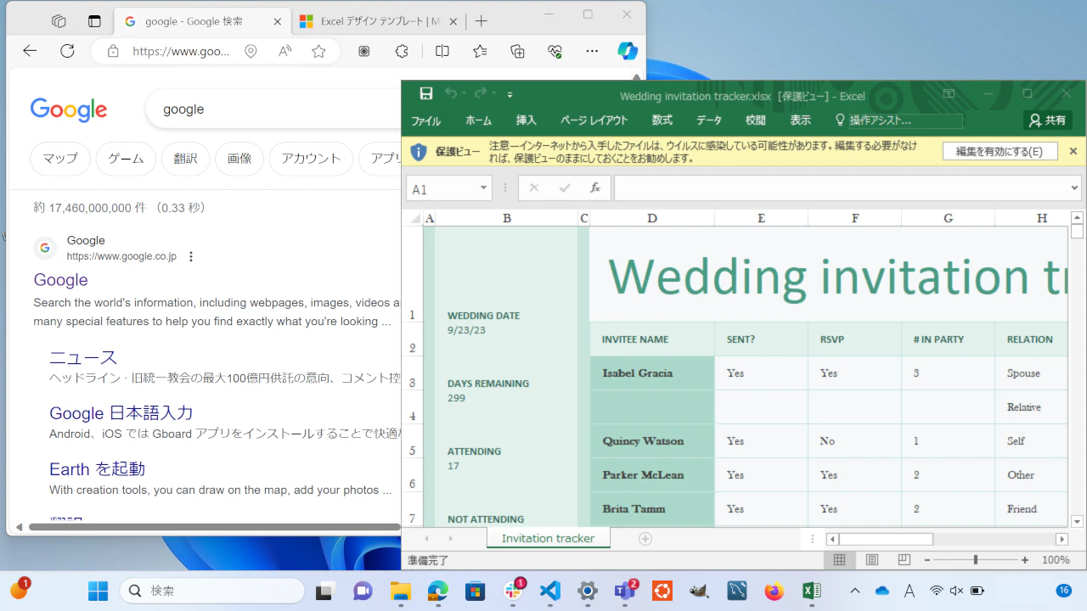The width and height of the screenshot is (1087, 611).
Task: Open the ニュース link in Google results
Action: 83,357
